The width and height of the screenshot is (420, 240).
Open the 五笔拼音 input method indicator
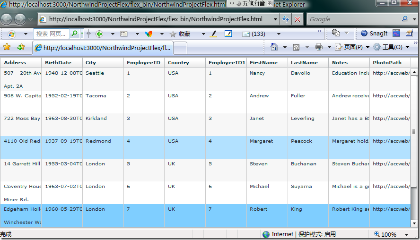[251, 3]
